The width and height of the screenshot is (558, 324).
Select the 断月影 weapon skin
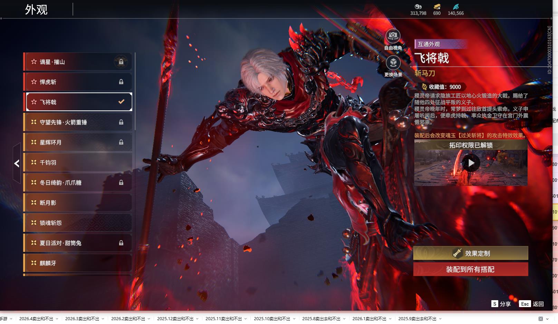(78, 203)
